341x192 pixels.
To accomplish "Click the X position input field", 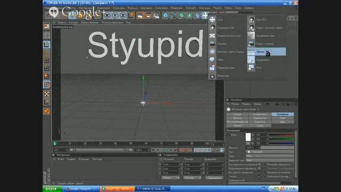I will (x=171, y=164).
